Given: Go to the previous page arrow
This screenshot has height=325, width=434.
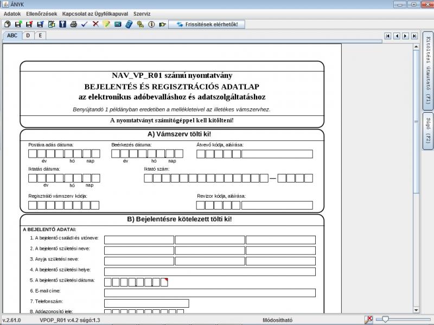Looking at the screenshot, I should pyautogui.click(x=397, y=36).
